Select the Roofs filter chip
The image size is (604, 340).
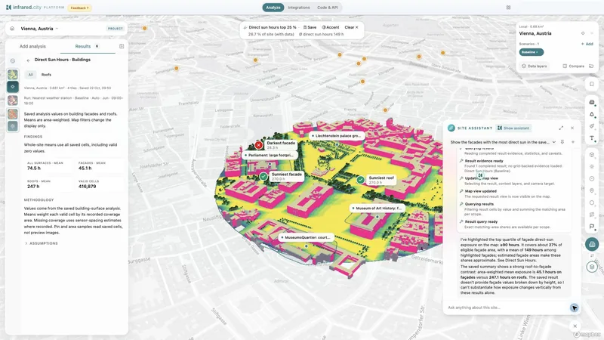pyautogui.click(x=46, y=75)
